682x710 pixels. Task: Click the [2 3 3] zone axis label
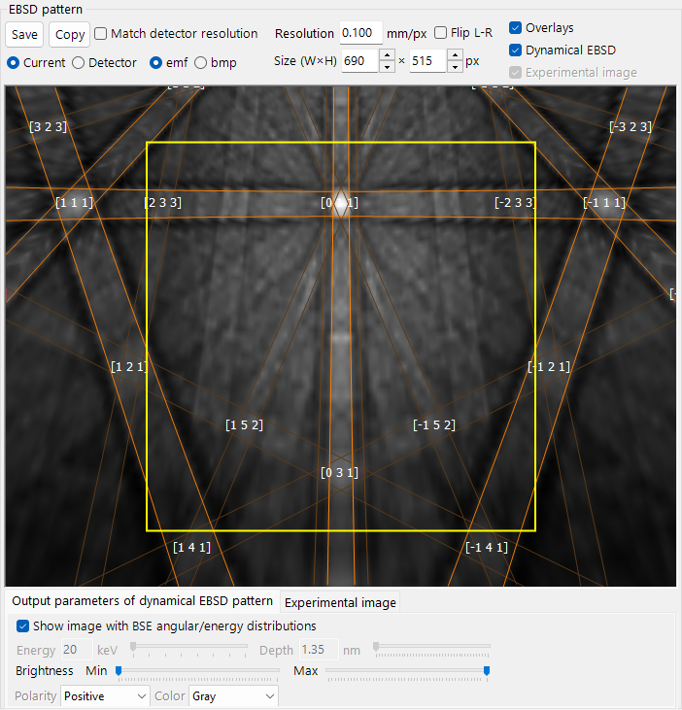[162, 202]
